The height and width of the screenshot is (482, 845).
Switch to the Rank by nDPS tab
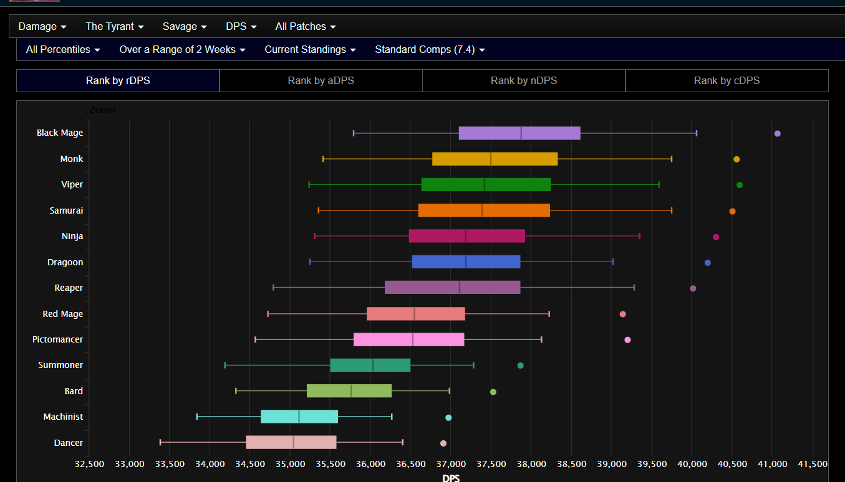tap(524, 80)
